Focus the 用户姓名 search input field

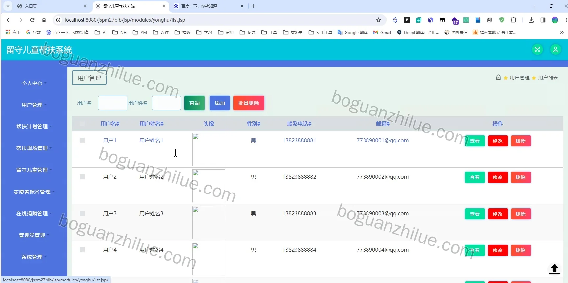[x=166, y=103]
